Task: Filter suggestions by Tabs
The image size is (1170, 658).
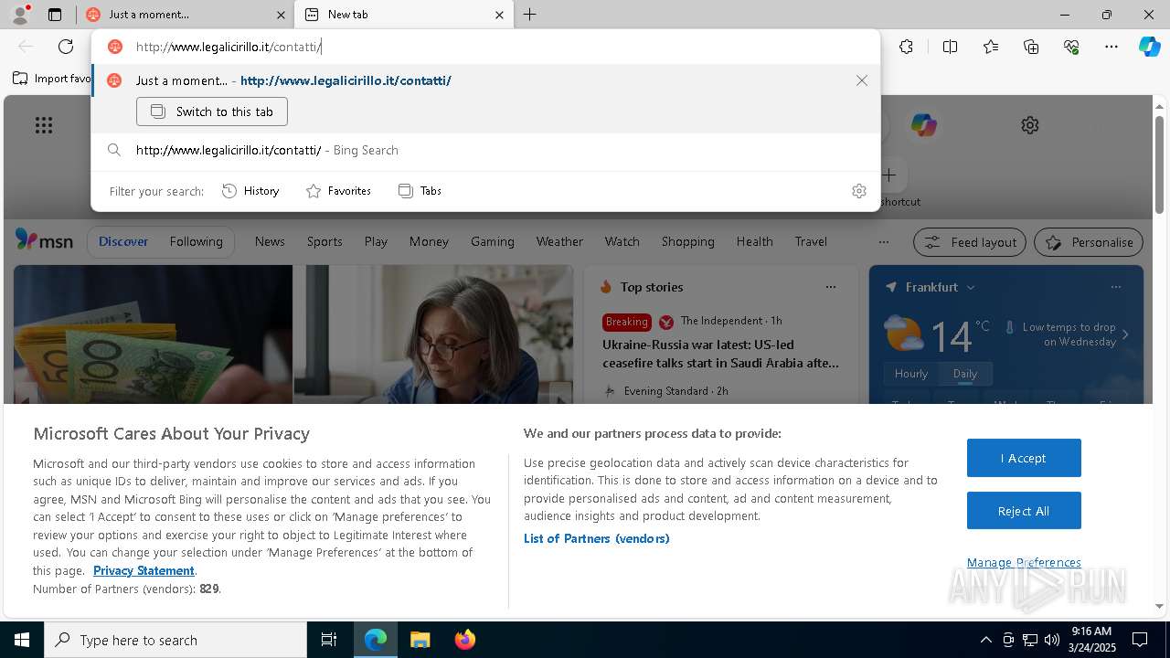Action: click(x=420, y=191)
